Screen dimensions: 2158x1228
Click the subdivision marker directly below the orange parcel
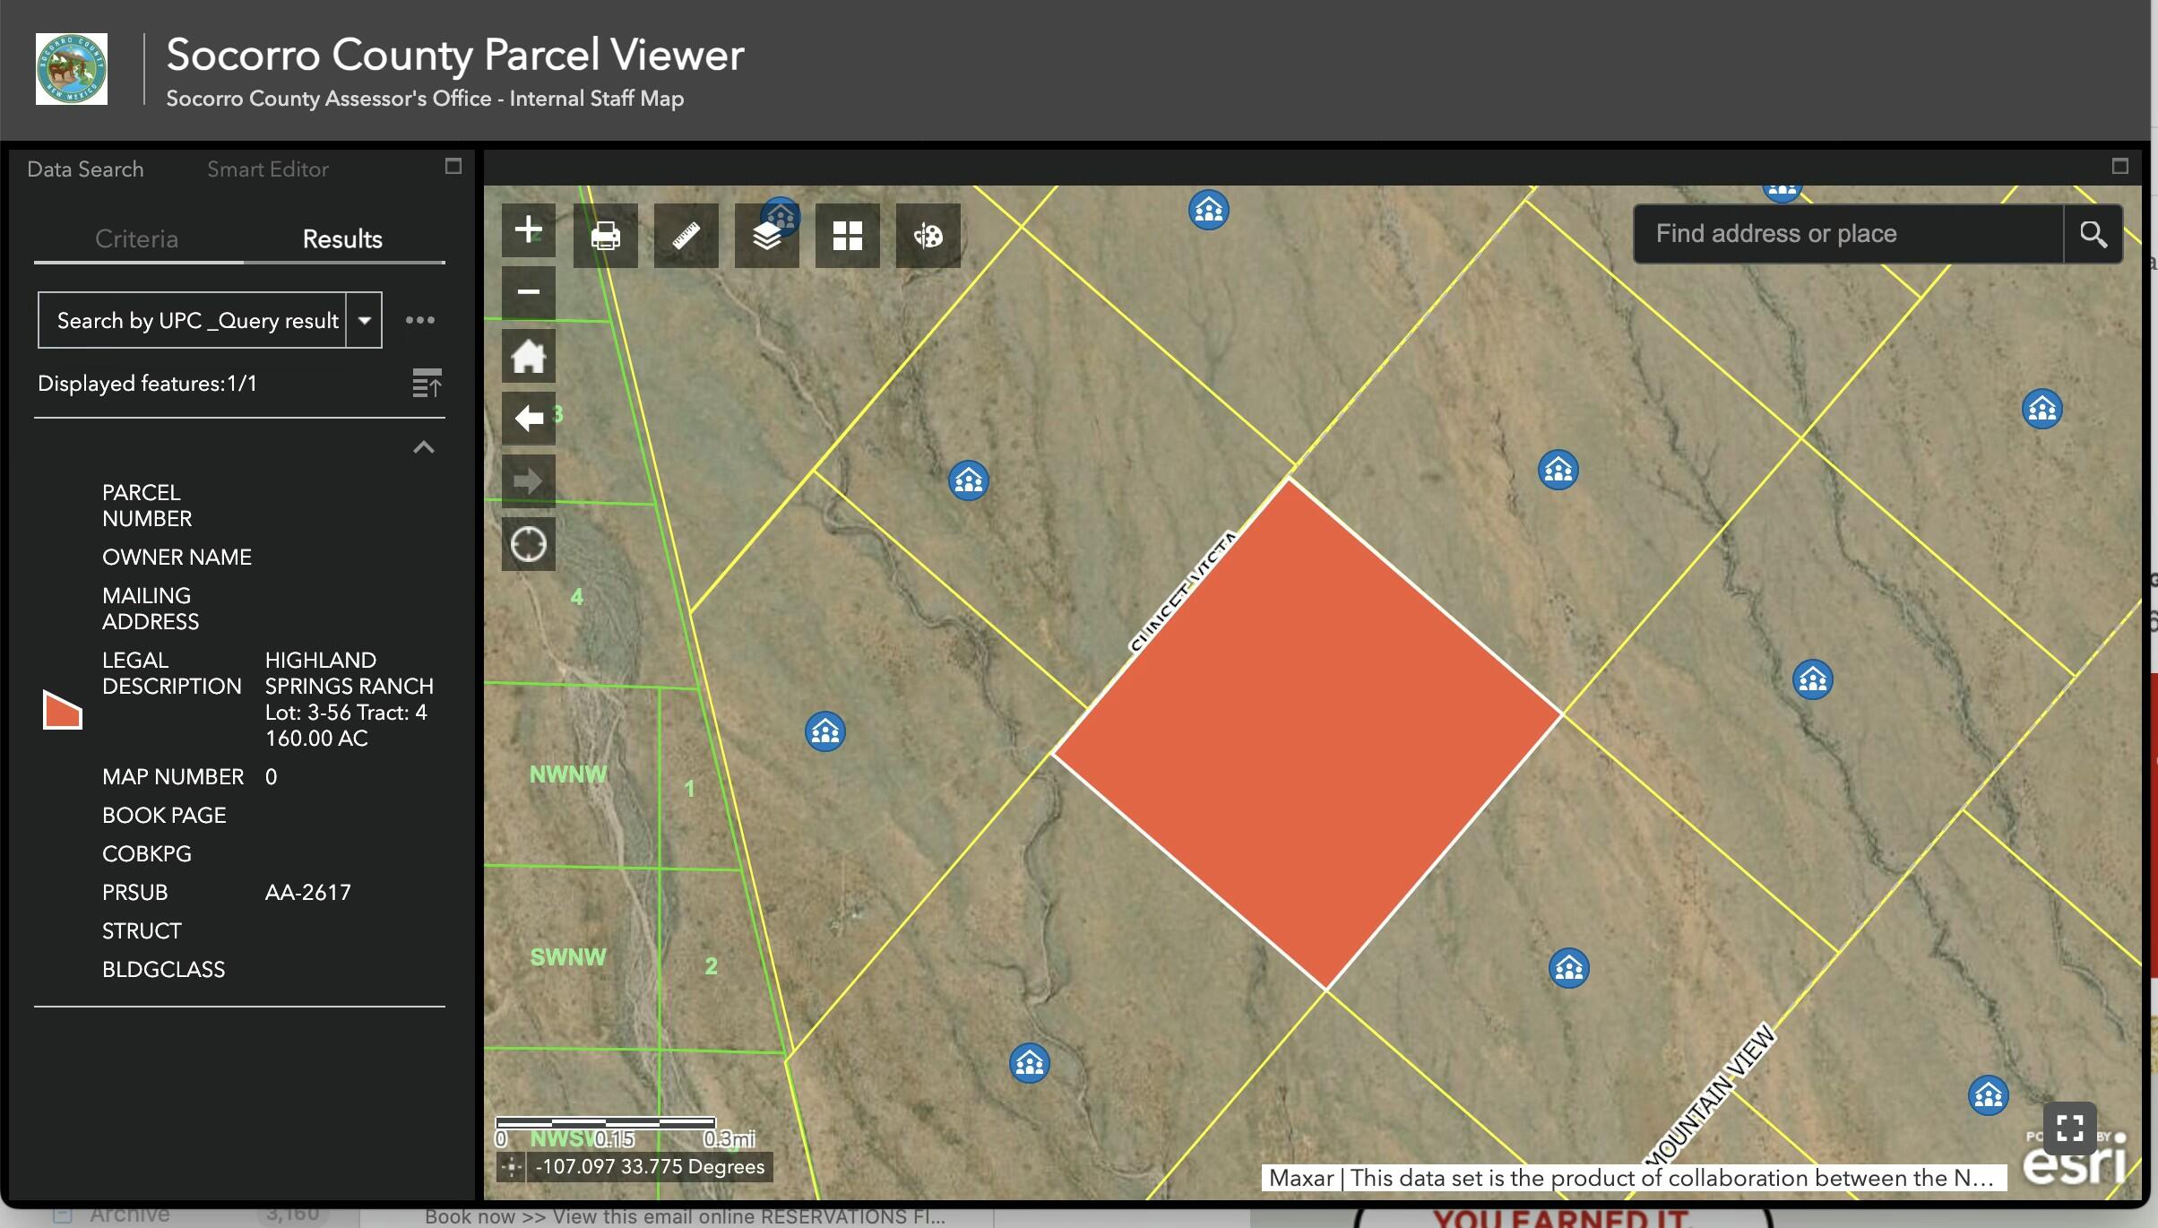click(1569, 969)
